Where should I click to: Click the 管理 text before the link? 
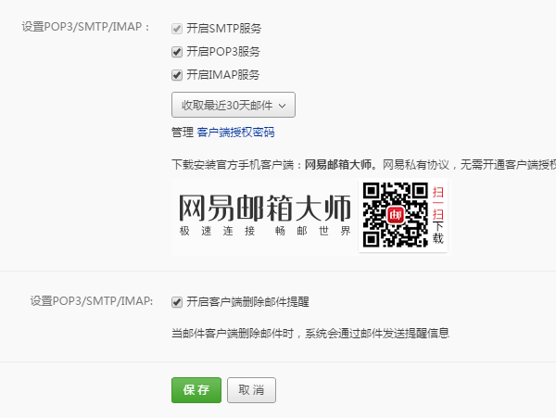tap(183, 133)
